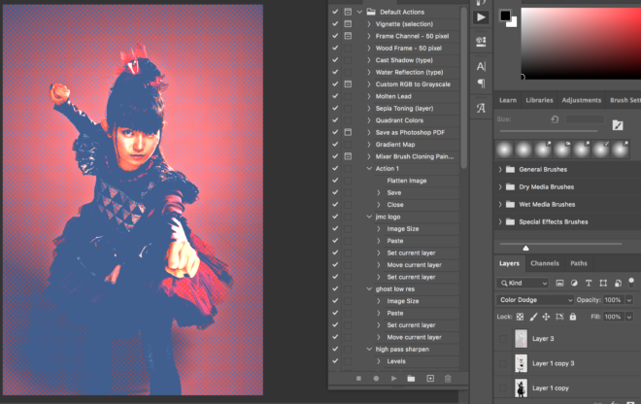The width and height of the screenshot is (641, 404).
Task: Toggle the checkmark for Molten Lead action
Action: [335, 96]
